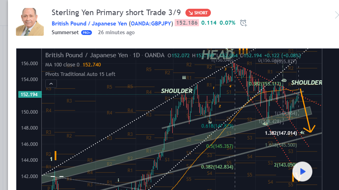Image resolution: width=339 pixels, height=190 pixels.
Task: Click the author avatar photo
Action: point(30,22)
